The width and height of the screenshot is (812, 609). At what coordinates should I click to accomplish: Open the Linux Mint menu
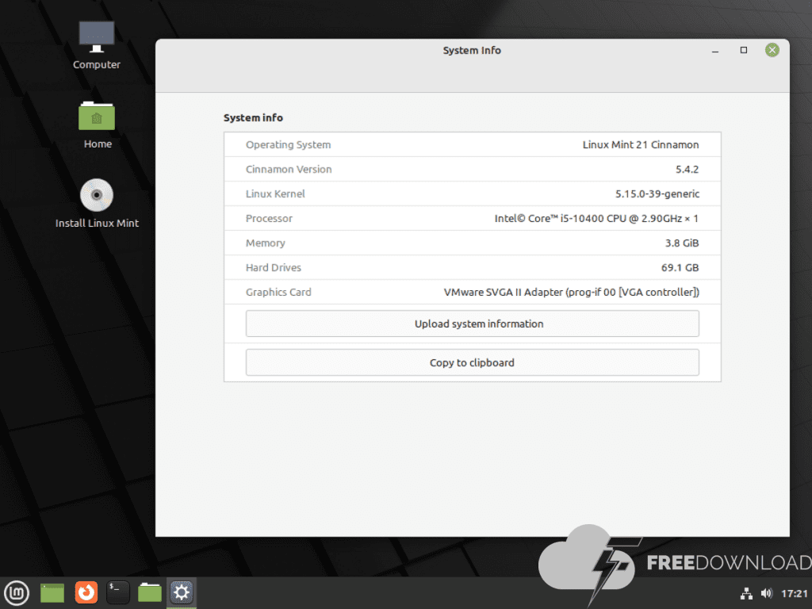coord(17,592)
